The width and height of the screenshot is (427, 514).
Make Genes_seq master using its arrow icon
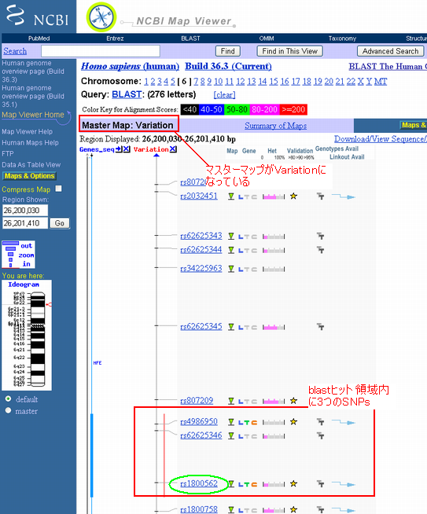[119, 149]
